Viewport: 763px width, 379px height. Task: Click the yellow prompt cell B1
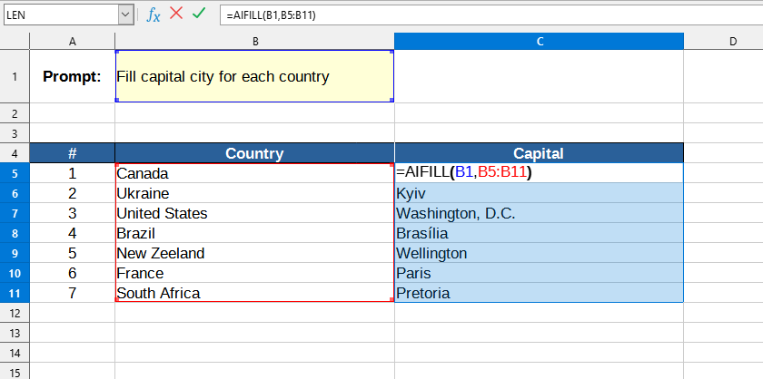pyautogui.click(x=254, y=76)
